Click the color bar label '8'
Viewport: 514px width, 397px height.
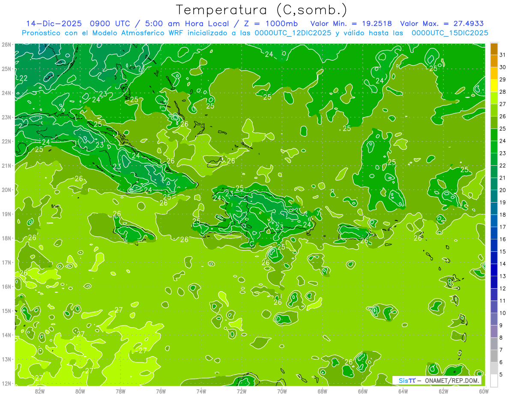(501, 338)
